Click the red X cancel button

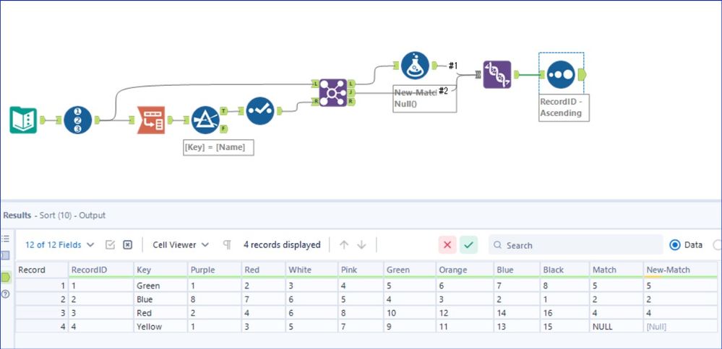447,244
